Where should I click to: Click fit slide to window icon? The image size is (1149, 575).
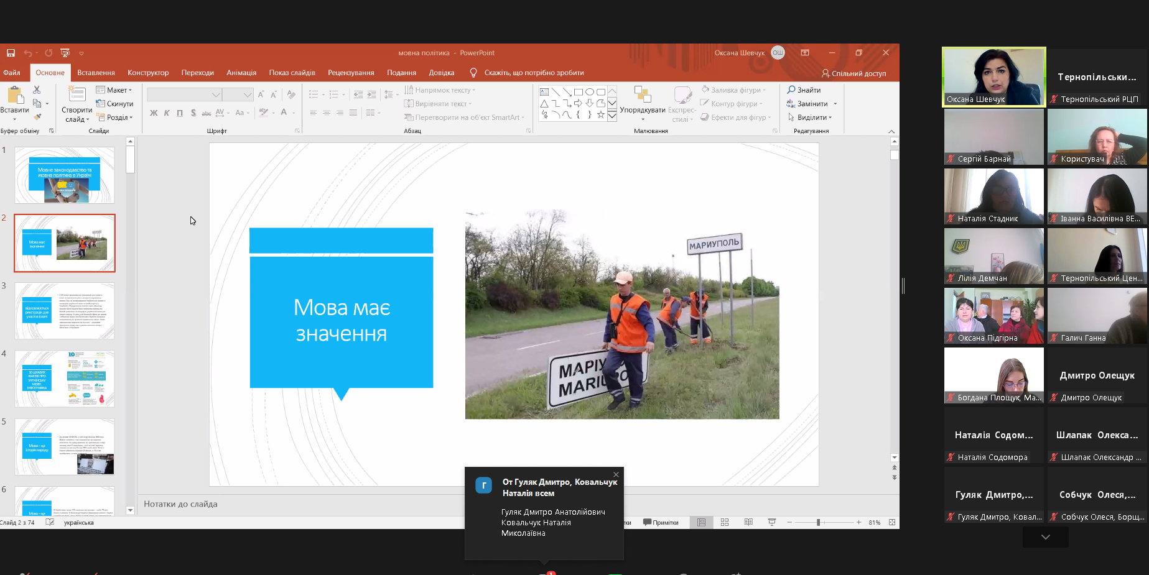coord(892,523)
